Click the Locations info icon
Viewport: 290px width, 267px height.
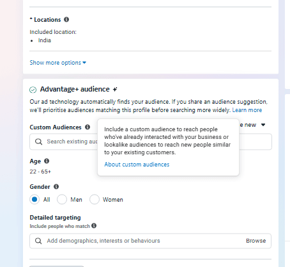(66, 19)
